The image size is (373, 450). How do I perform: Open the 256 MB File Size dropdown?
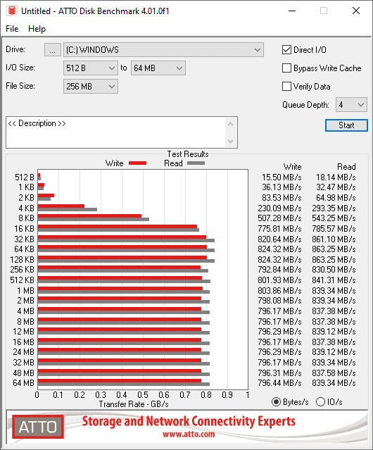91,87
